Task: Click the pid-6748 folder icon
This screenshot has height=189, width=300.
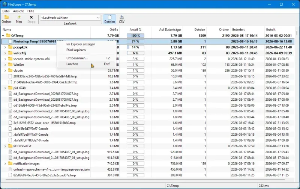Action: [x=10, y=88]
